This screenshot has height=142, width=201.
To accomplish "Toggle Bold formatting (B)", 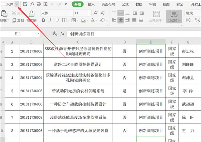I will point(43,20).
